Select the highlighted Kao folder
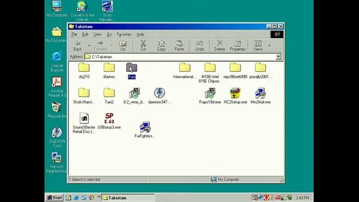The height and width of the screenshot is (202, 359). 132,71
